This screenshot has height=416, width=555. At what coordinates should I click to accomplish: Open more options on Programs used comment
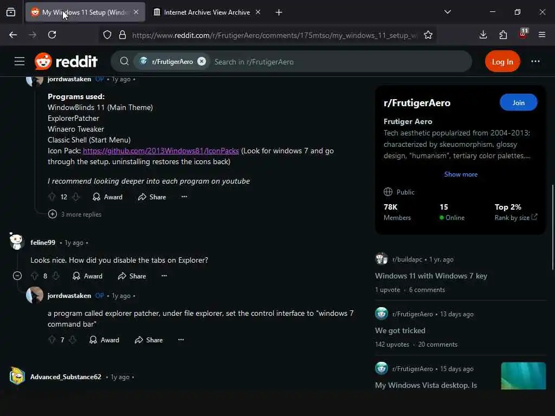(184, 197)
